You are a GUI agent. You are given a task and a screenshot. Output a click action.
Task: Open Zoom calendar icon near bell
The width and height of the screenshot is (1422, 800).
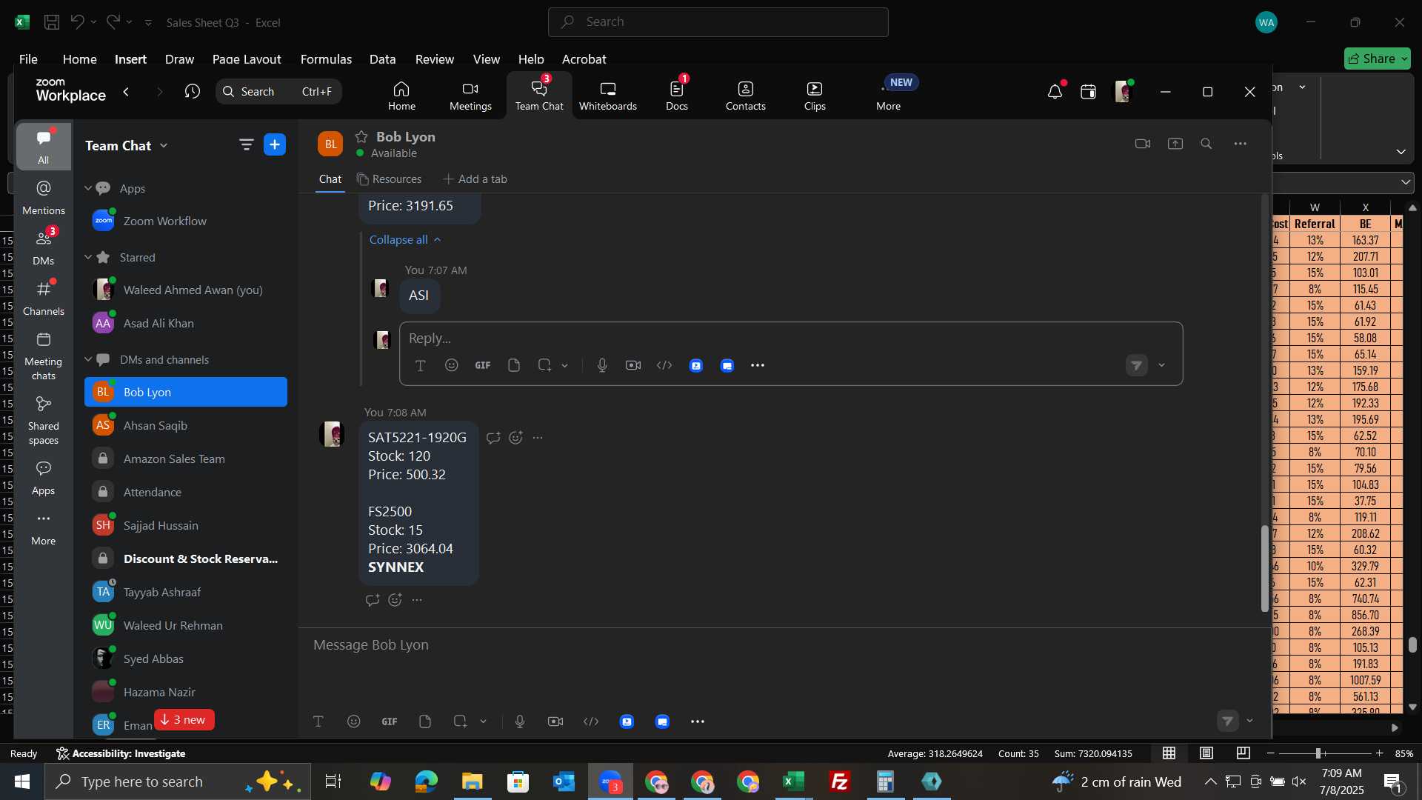pyautogui.click(x=1088, y=92)
